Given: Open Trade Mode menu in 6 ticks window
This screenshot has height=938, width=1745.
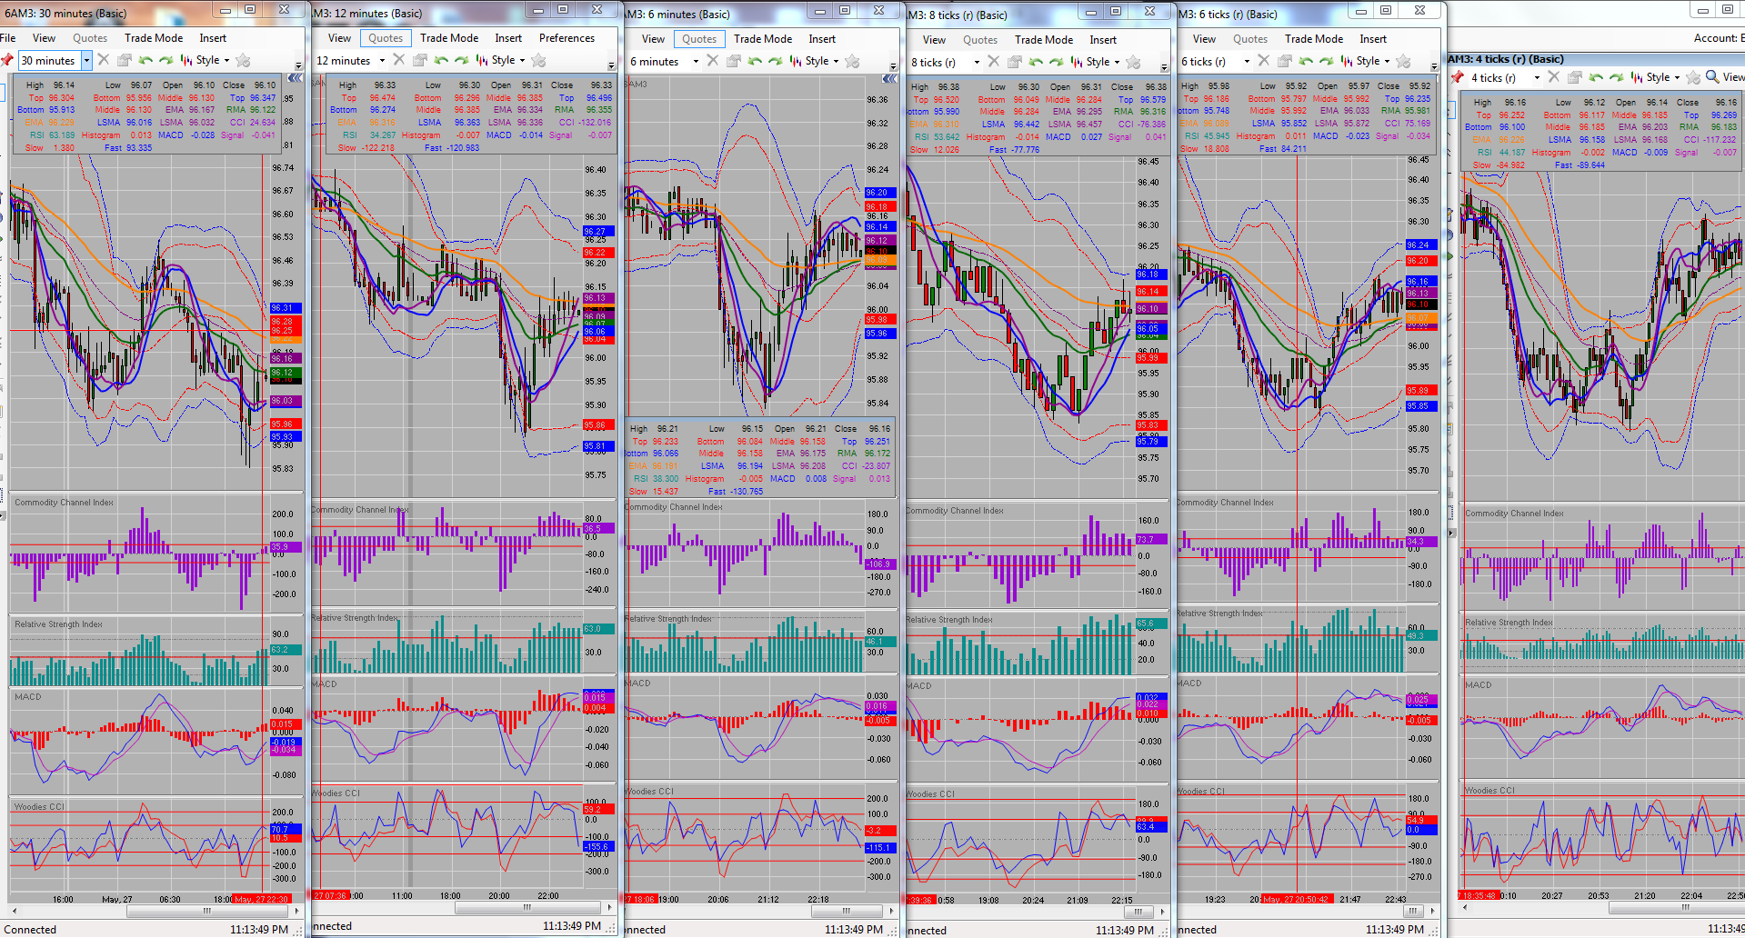Looking at the screenshot, I should (1314, 39).
